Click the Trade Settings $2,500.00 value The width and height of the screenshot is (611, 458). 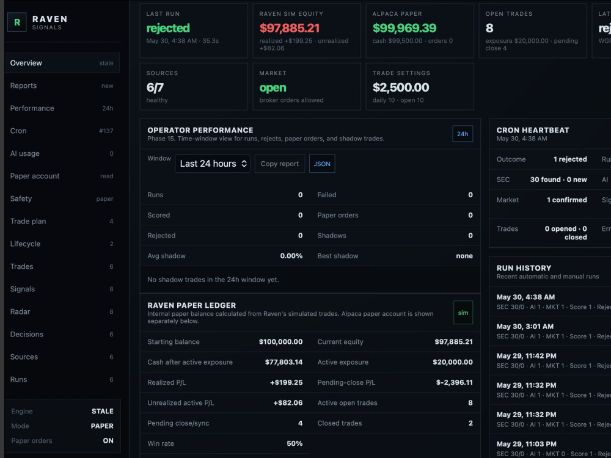point(401,87)
